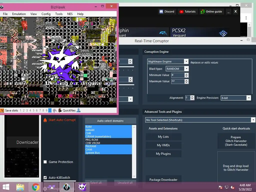Open Windows Start button

tap(6, 187)
